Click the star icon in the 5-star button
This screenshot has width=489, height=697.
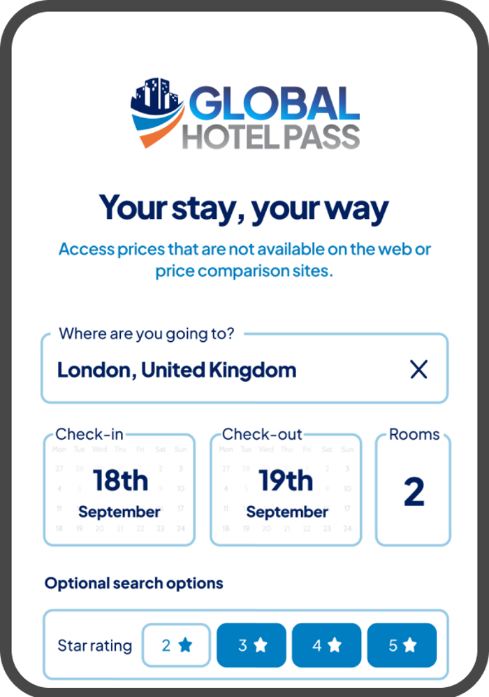410,645
